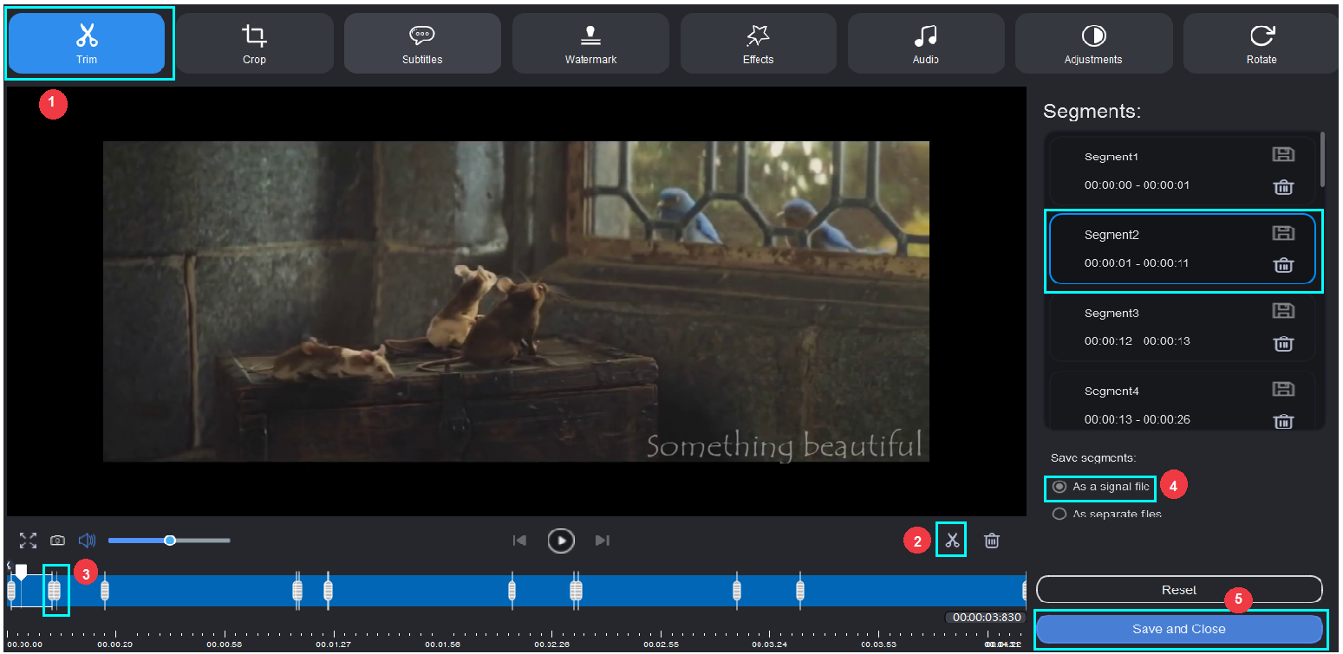The width and height of the screenshot is (1343, 654).
Task: Delete Segment2 with its trash icon
Action: [1283, 264]
